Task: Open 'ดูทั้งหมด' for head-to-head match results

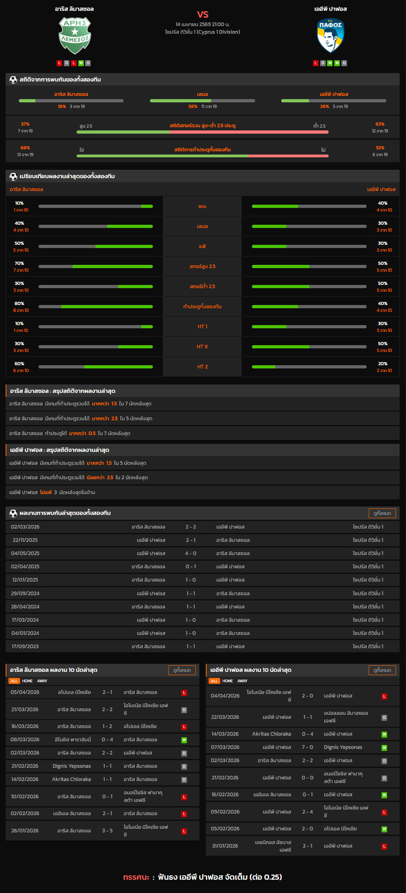Action: click(382, 513)
